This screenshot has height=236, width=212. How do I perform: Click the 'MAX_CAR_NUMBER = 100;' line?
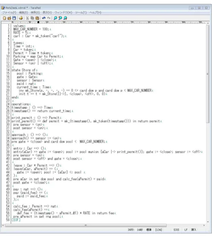[32, 29]
